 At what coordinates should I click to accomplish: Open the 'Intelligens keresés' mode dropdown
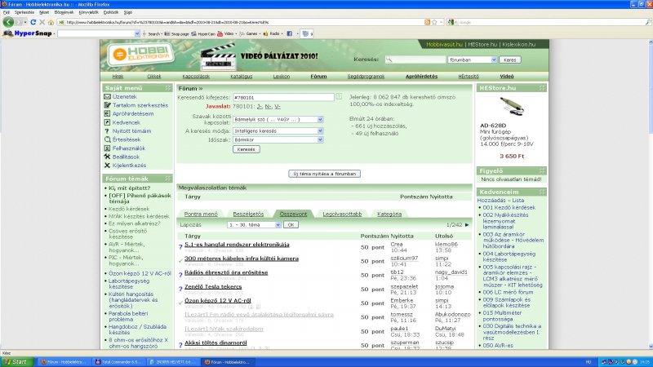pos(320,130)
